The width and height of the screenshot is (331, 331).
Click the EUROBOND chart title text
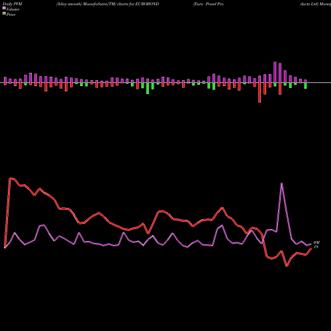pos(108,4)
